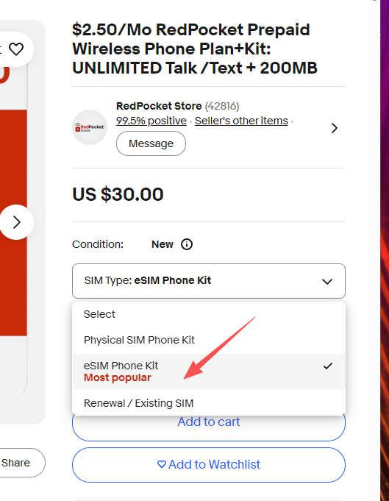Click heart icon in Add to Watchlist

[162, 464]
